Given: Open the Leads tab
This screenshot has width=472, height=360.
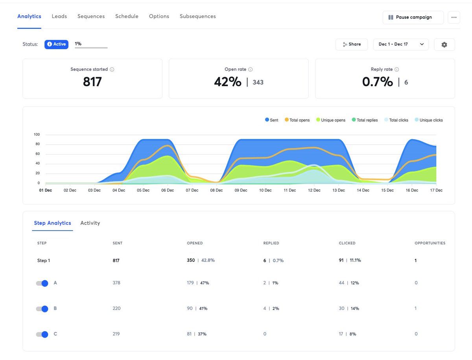Looking at the screenshot, I should (x=59, y=17).
